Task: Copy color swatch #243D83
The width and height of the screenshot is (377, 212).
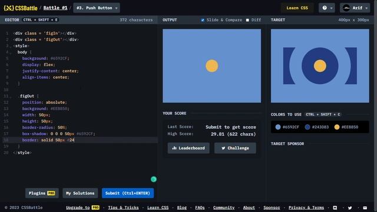Action: point(317,127)
